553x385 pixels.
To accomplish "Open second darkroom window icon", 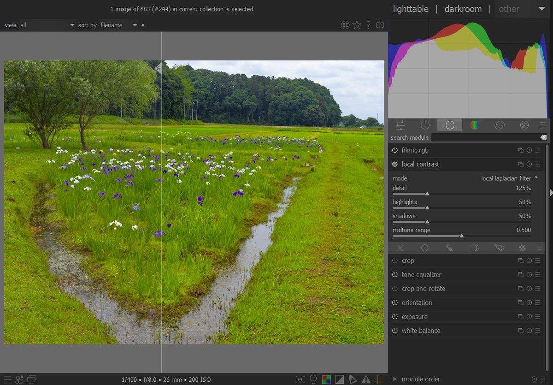I will (x=31, y=379).
